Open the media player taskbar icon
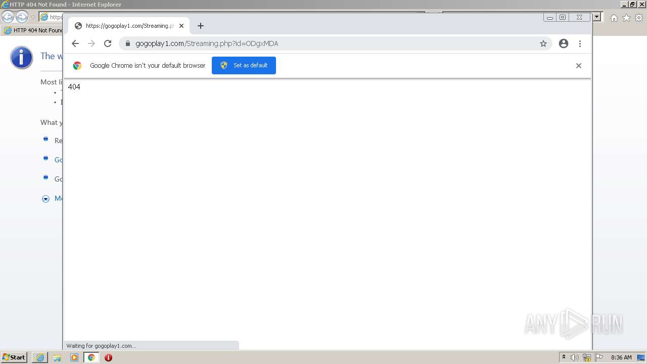The image size is (647, 364). 74,357
